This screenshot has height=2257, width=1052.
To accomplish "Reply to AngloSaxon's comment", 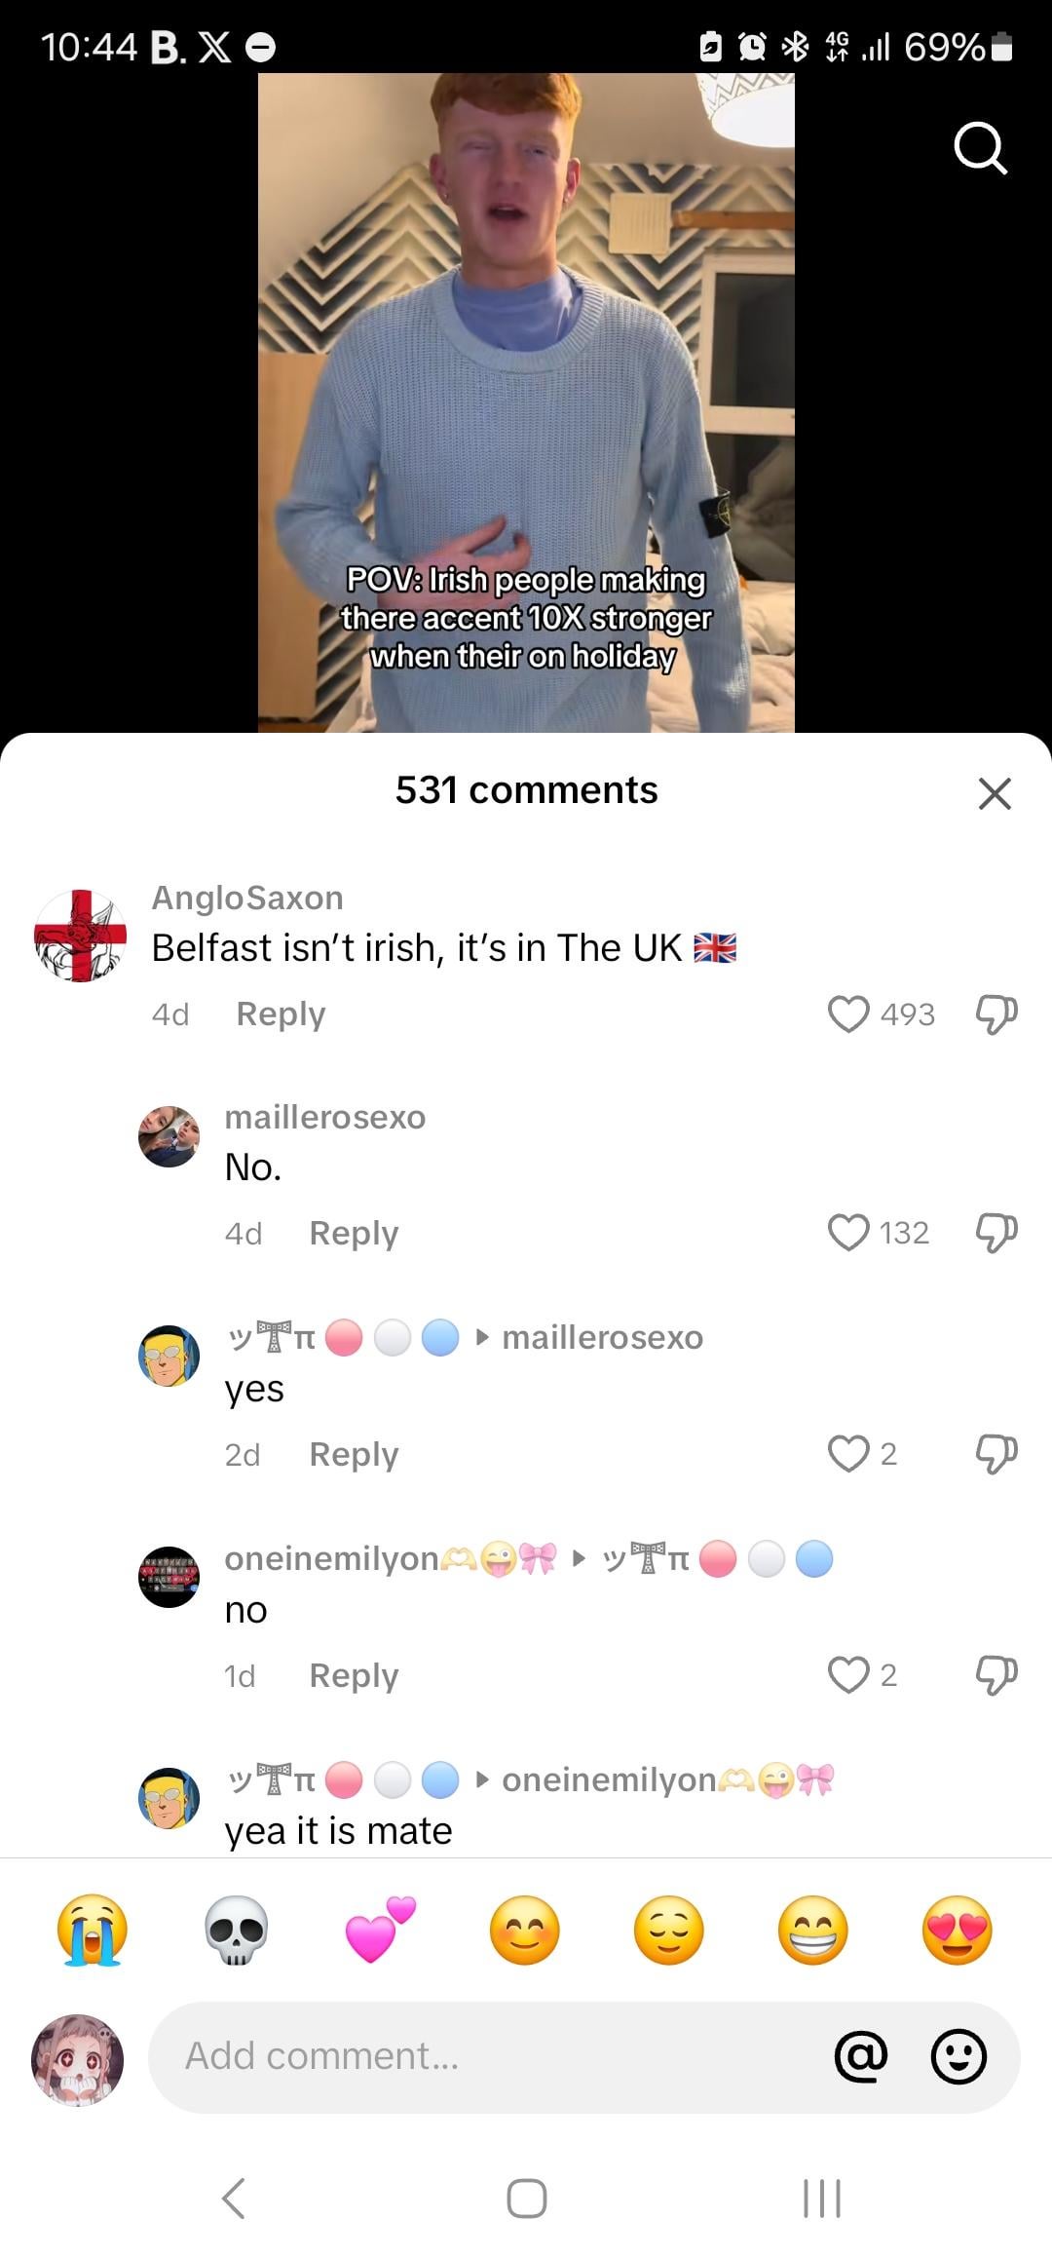I will click(x=281, y=1014).
